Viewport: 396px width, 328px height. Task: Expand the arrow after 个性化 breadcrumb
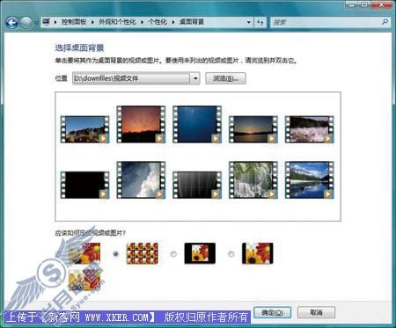(x=173, y=22)
